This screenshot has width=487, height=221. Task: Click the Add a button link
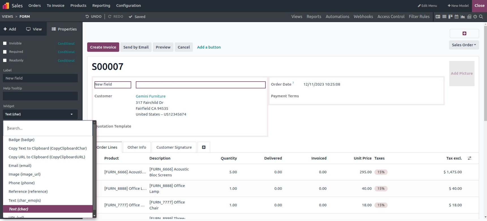click(x=209, y=47)
